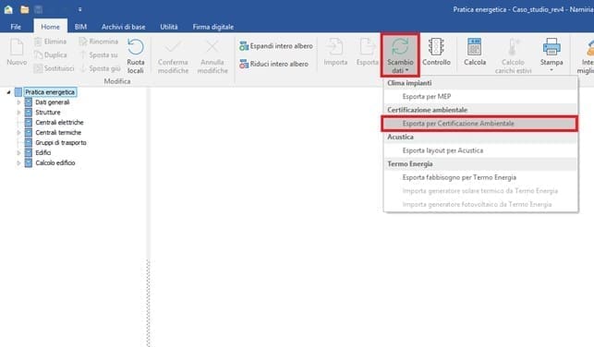
Task: Select Edifici tree item
Action: pos(43,153)
